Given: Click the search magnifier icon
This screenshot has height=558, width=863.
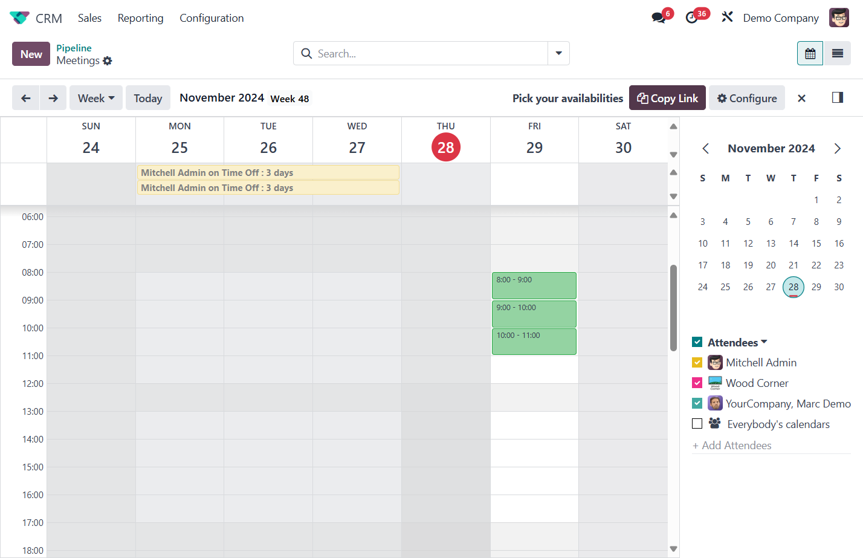Looking at the screenshot, I should (306, 53).
